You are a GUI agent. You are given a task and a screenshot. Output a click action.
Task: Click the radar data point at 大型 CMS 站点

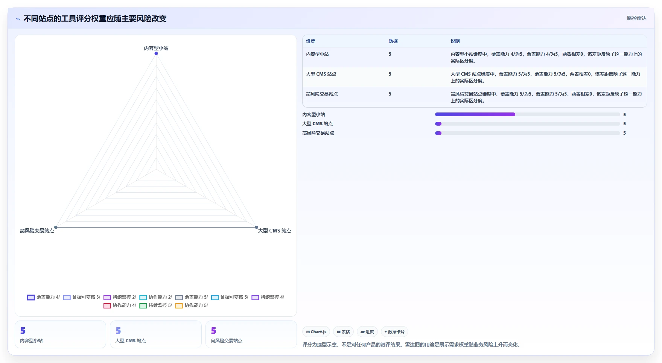257,227
